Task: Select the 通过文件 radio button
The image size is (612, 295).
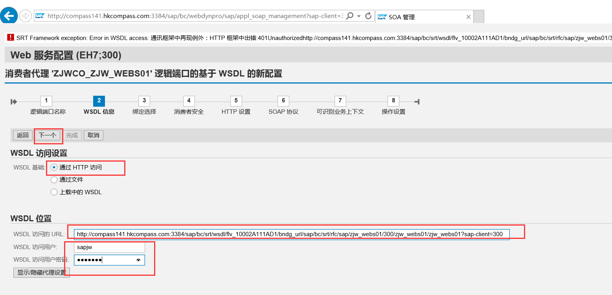Action: pos(54,180)
